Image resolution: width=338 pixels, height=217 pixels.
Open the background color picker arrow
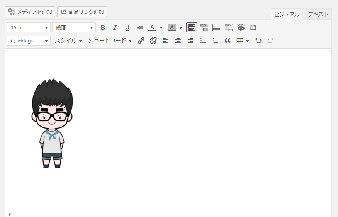181,27
